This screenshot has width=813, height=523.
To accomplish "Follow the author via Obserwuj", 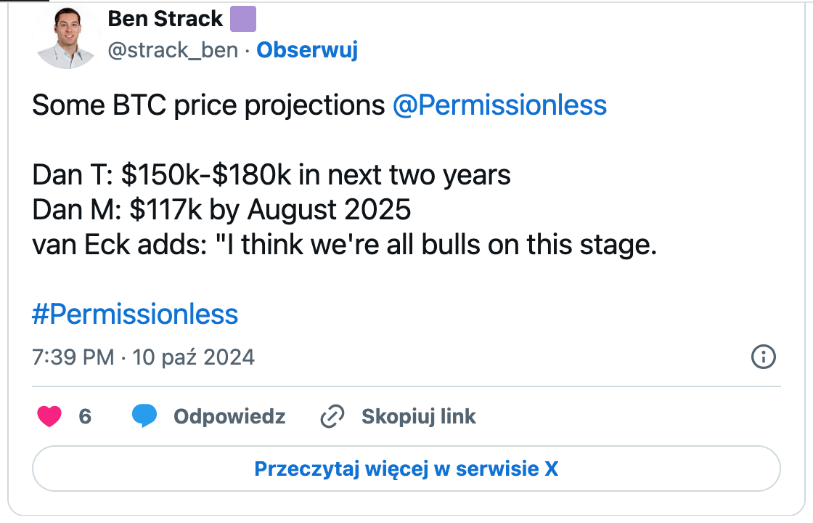I will [307, 50].
